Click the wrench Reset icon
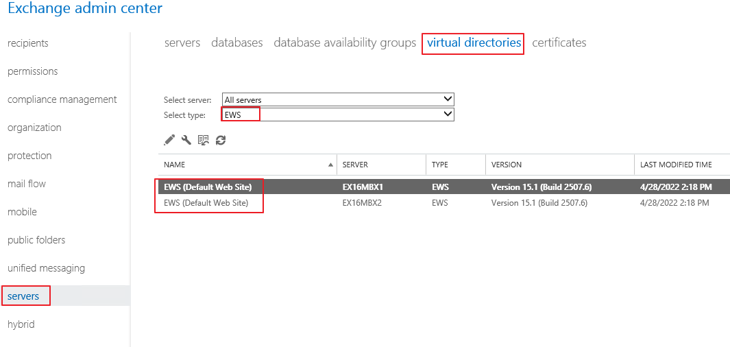The height and width of the screenshot is (347, 730). [x=186, y=140]
